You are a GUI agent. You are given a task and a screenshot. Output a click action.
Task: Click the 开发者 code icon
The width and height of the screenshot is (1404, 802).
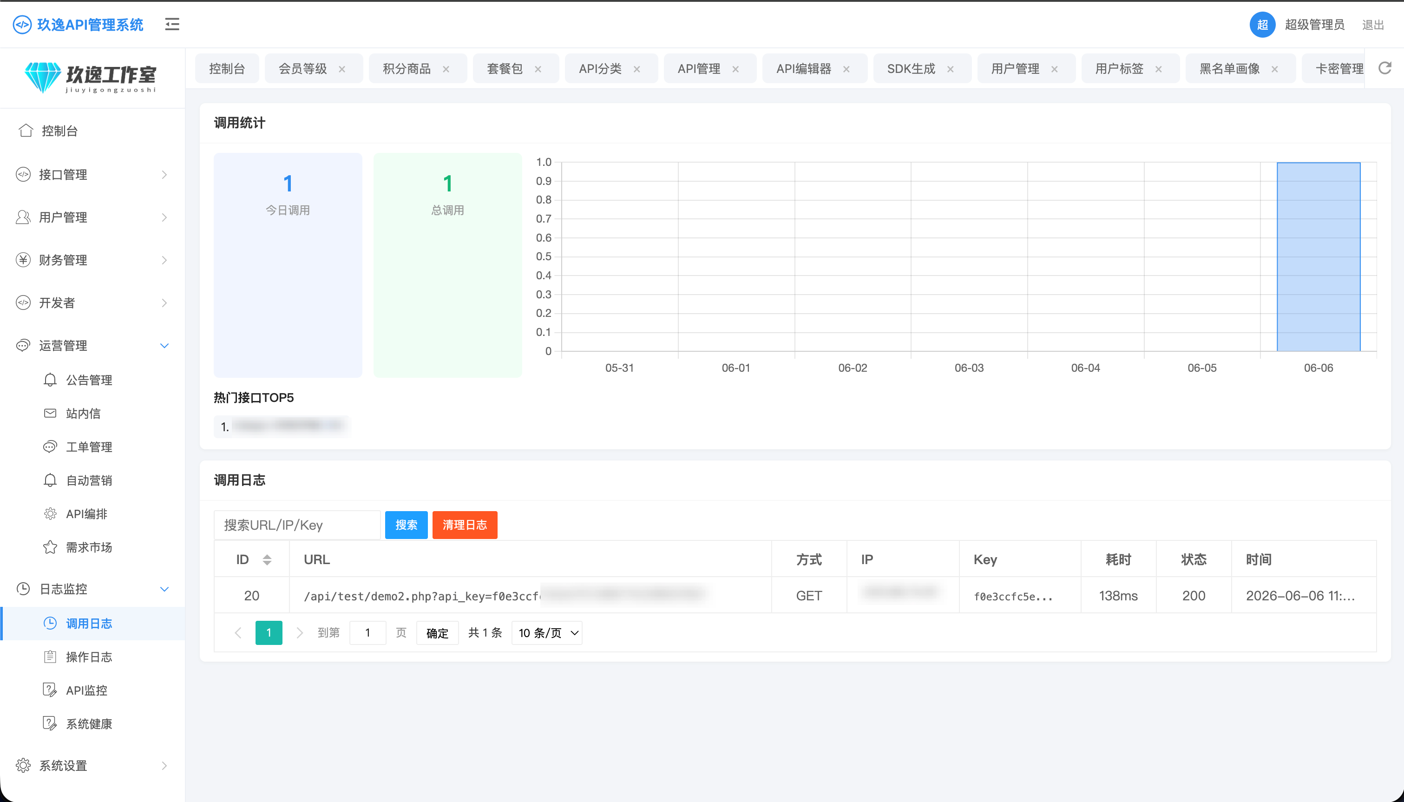point(23,302)
